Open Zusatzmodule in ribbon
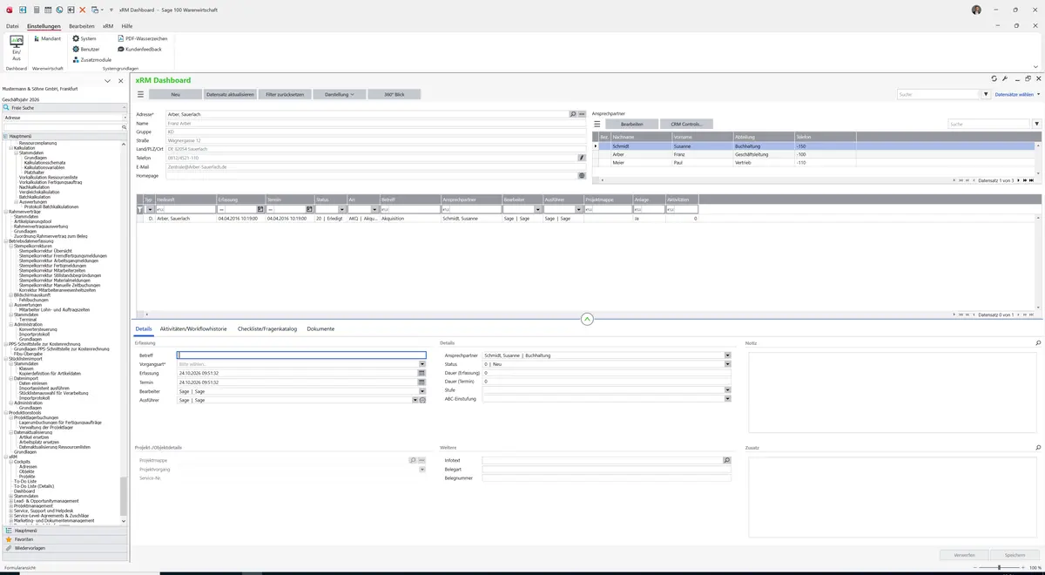 (x=91, y=60)
